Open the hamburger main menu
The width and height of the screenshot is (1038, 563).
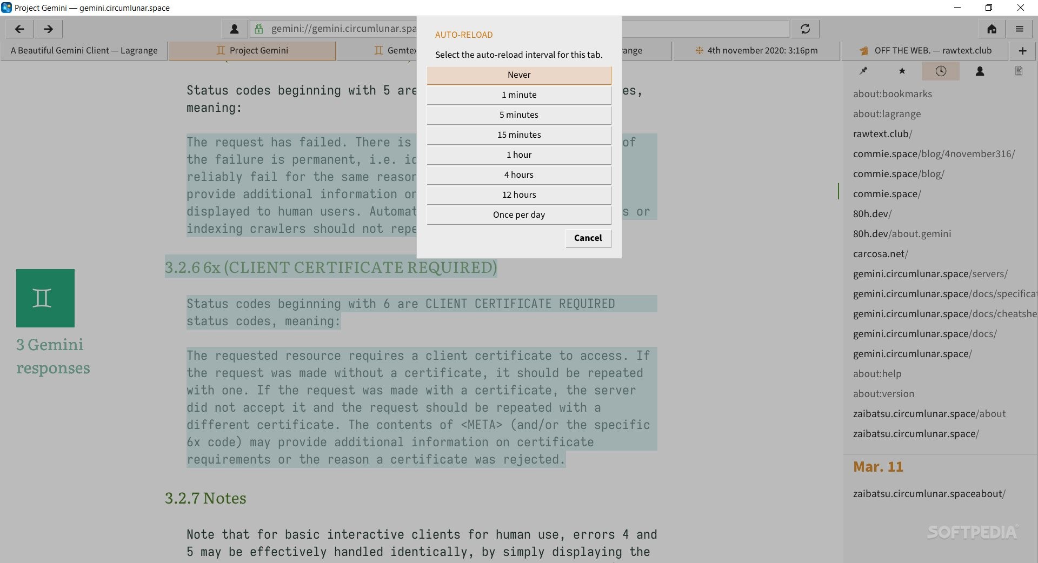coord(1019,29)
